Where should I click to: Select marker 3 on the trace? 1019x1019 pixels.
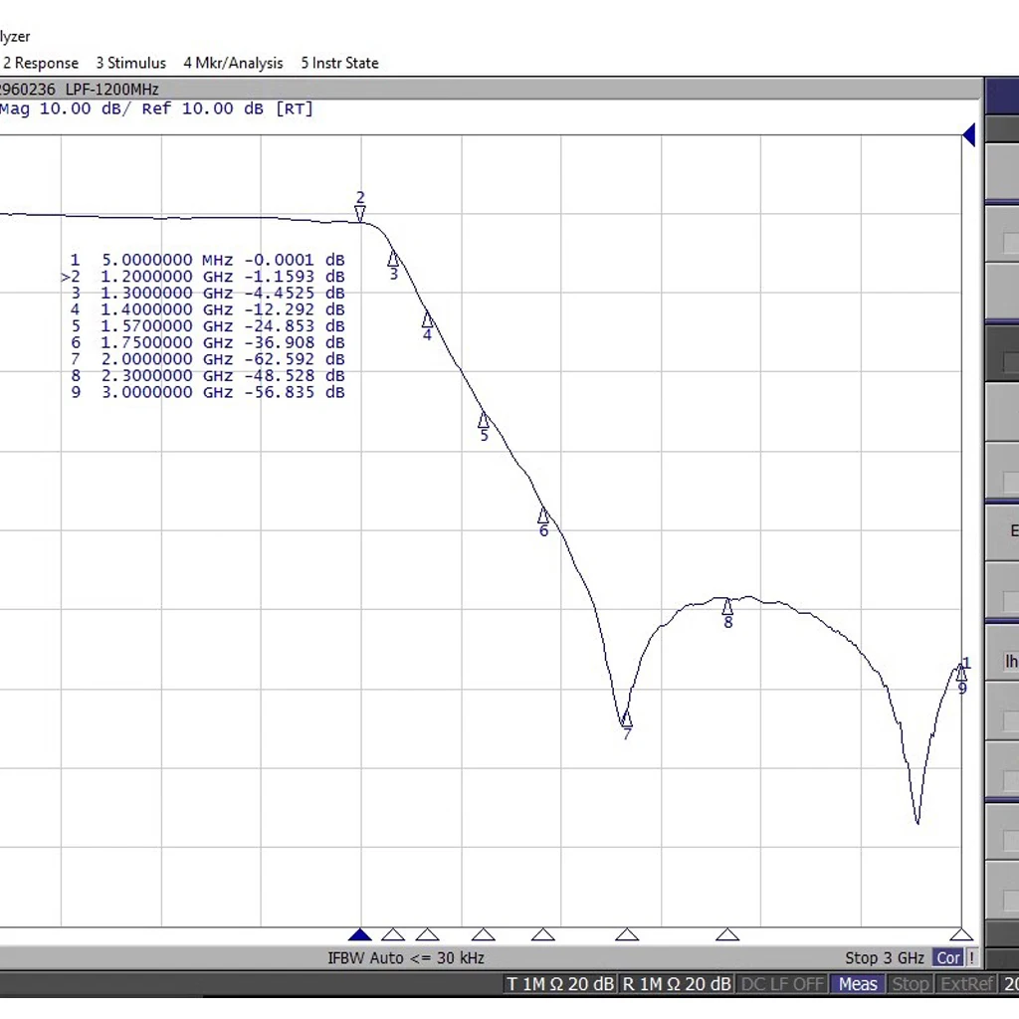(393, 260)
